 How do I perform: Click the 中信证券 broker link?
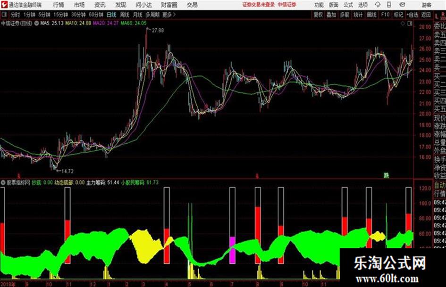click(x=287, y=5)
